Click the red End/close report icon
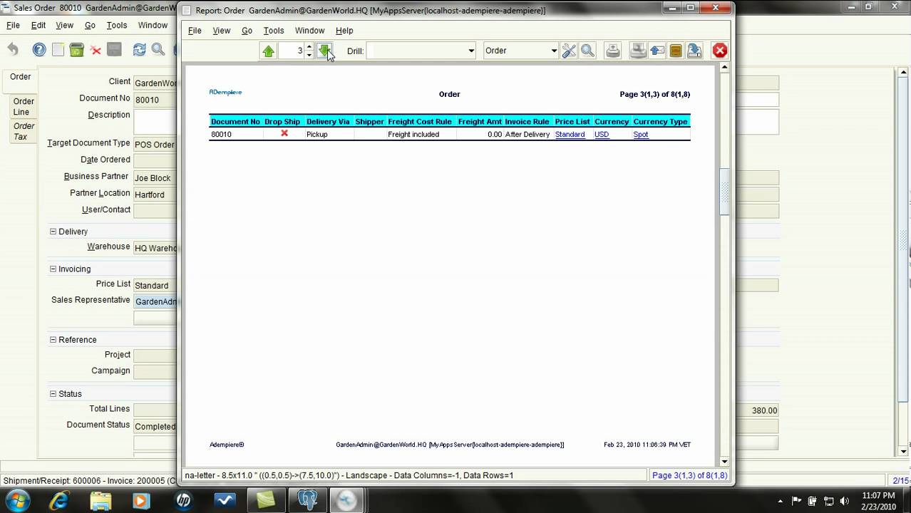The height and width of the screenshot is (513, 911). click(720, 51)
